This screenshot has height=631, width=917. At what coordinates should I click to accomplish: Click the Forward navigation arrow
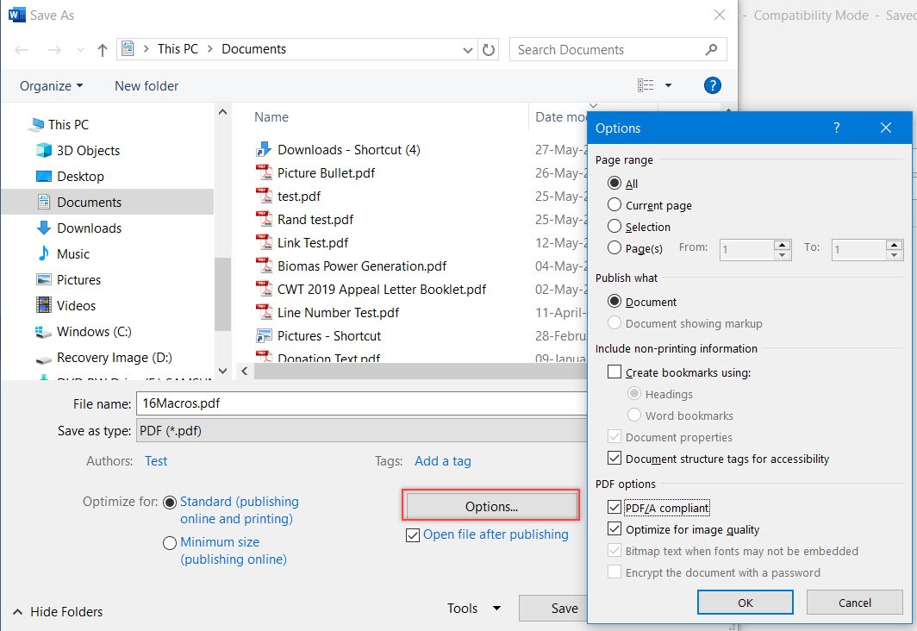pyautogui.click(x=54, y=50)
